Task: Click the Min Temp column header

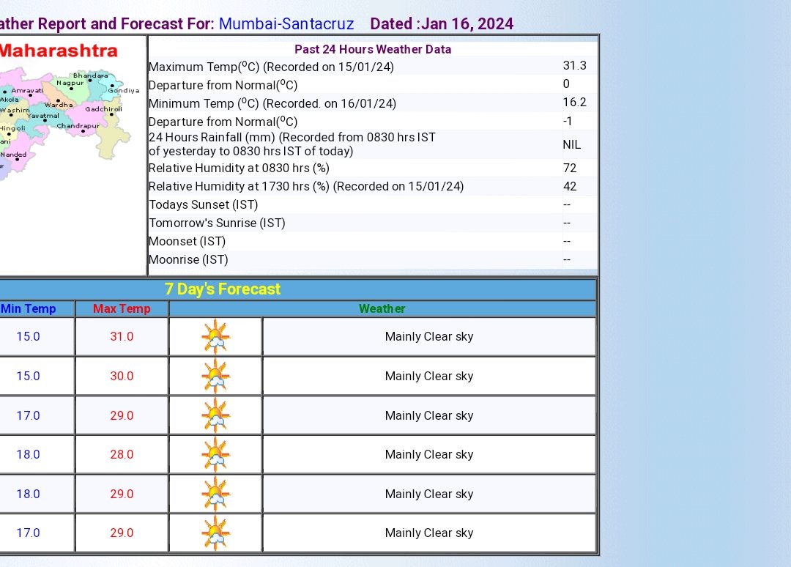Action: (x=29, y=308)
